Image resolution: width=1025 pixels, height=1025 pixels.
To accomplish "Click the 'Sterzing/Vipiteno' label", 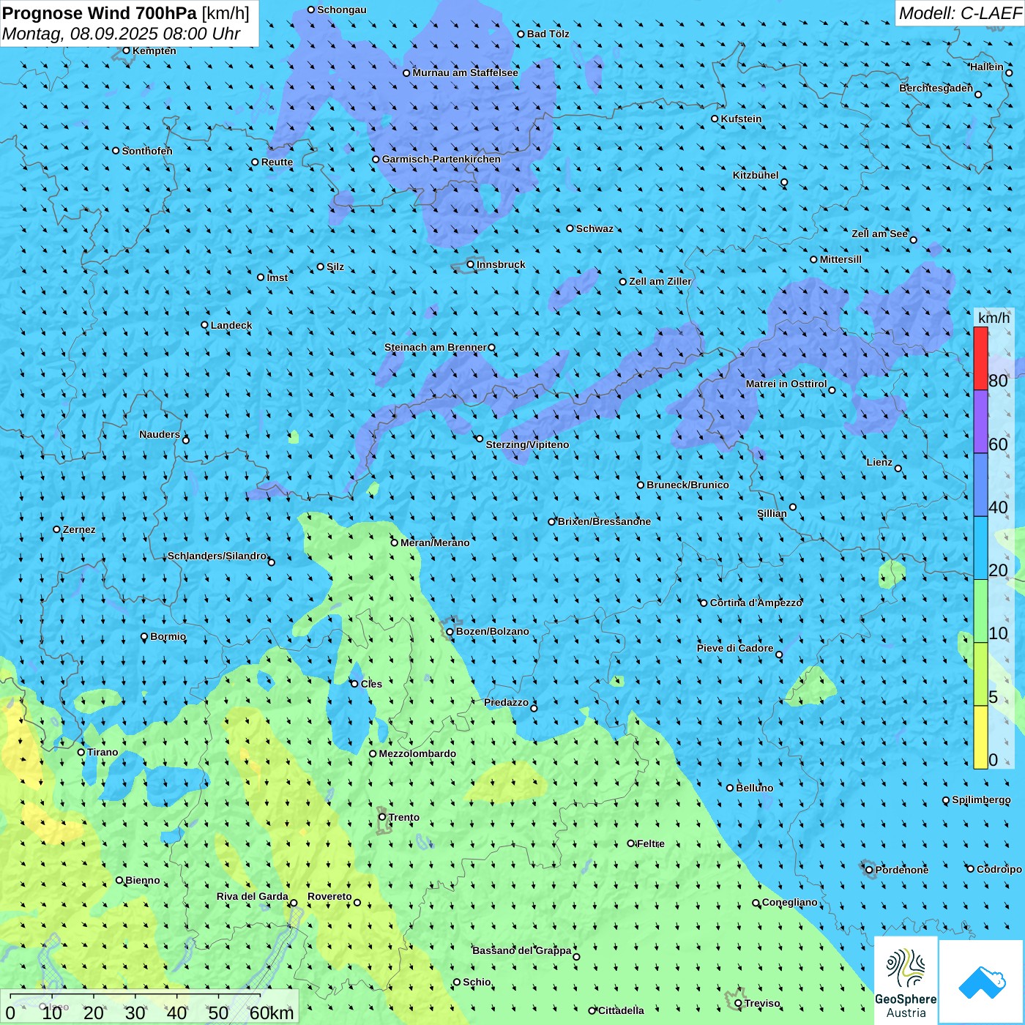I will click(x=527, y=444).
